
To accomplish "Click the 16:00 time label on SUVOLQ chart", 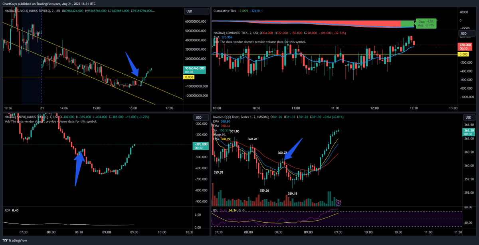I will tap(133, 108).
